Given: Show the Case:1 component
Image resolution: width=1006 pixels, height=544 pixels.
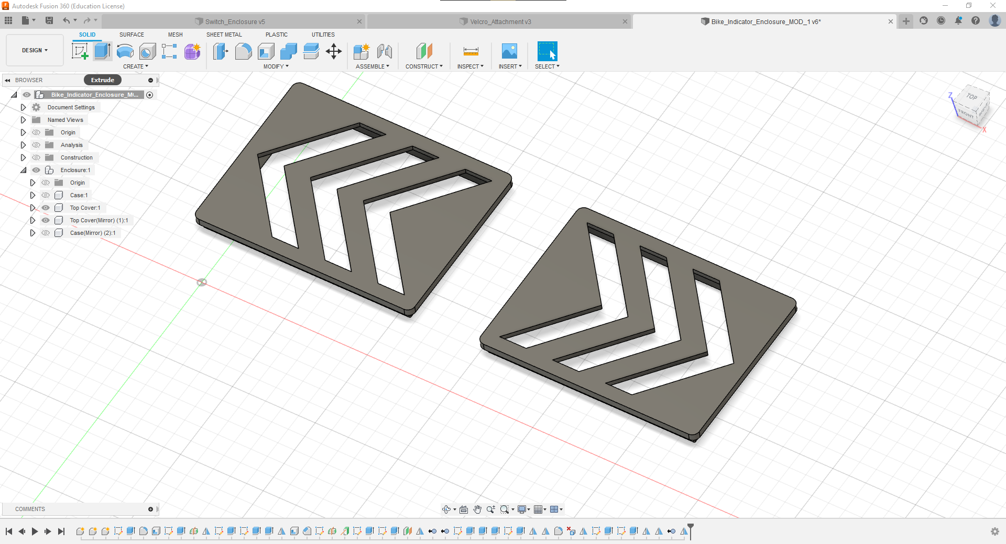Looking at the screenshot, I should (46, 195).
